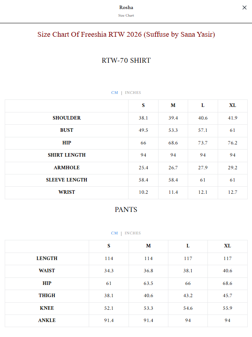Viewport: 252px width, 337px height.
Task: Select the SHOULDER row label
Action: tap(67, 118)
